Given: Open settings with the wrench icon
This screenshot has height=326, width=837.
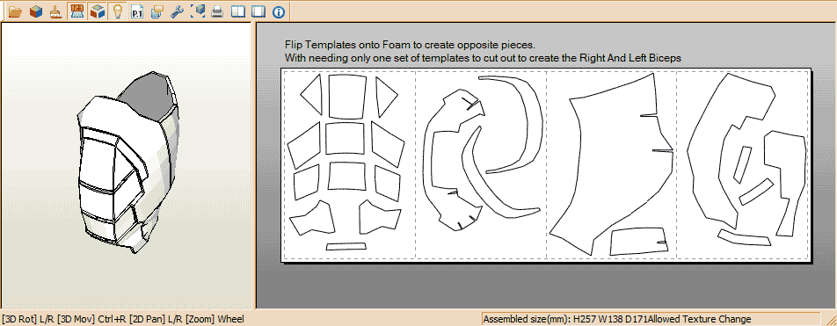Looking at the screenshot, I should pyautogui.click(x=178, y=11).
